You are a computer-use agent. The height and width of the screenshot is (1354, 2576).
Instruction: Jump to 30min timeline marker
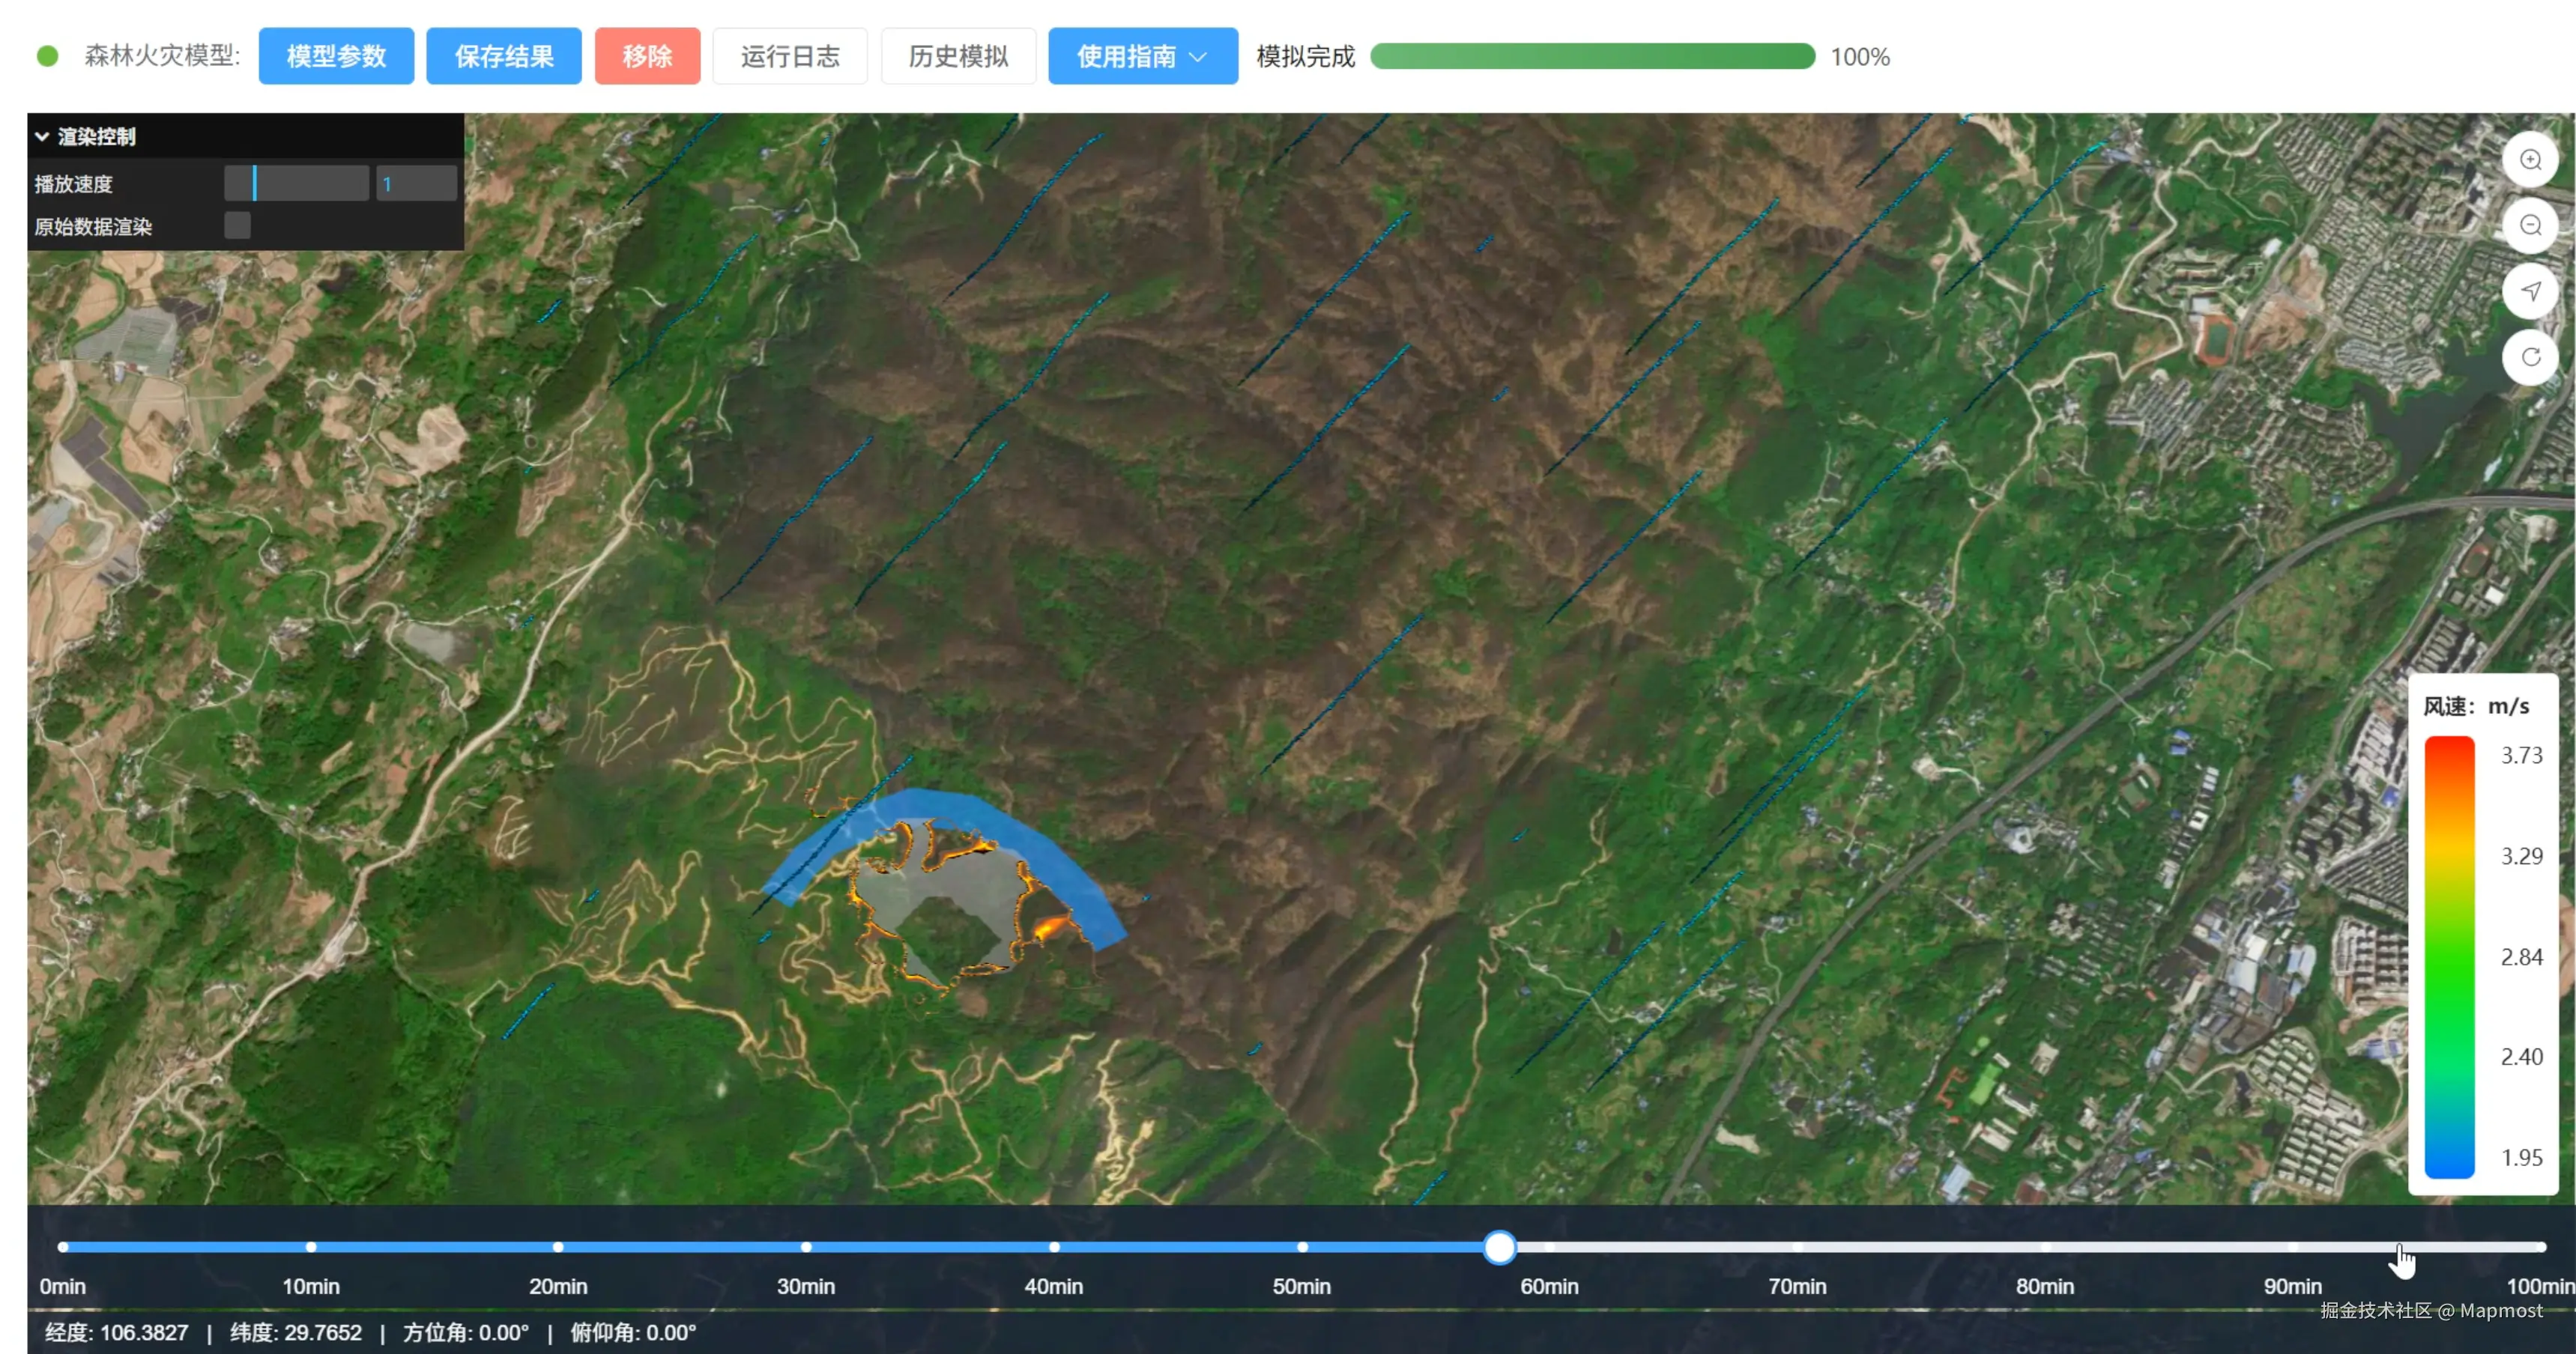(x=806, y=1247)
